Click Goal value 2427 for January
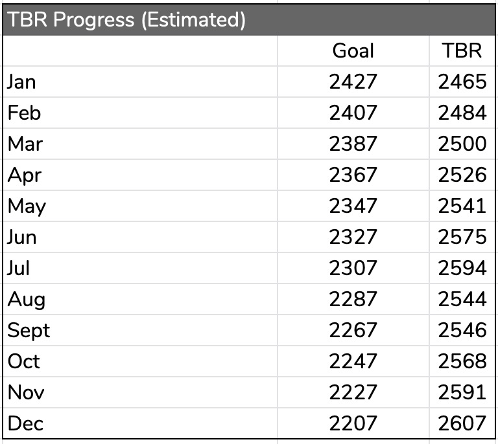Viewport: 498px width, 444px height. click(353, 82)
